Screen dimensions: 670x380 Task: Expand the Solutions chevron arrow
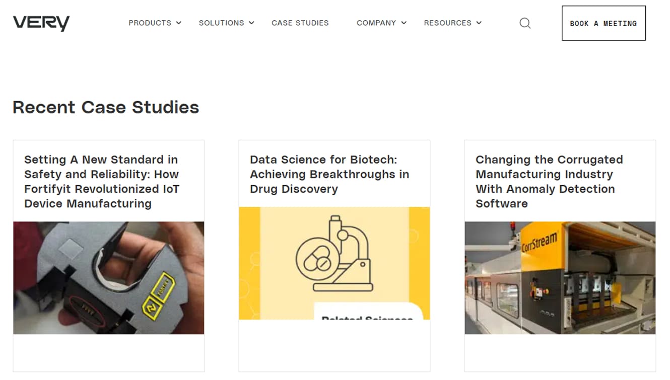click(251, 23)
